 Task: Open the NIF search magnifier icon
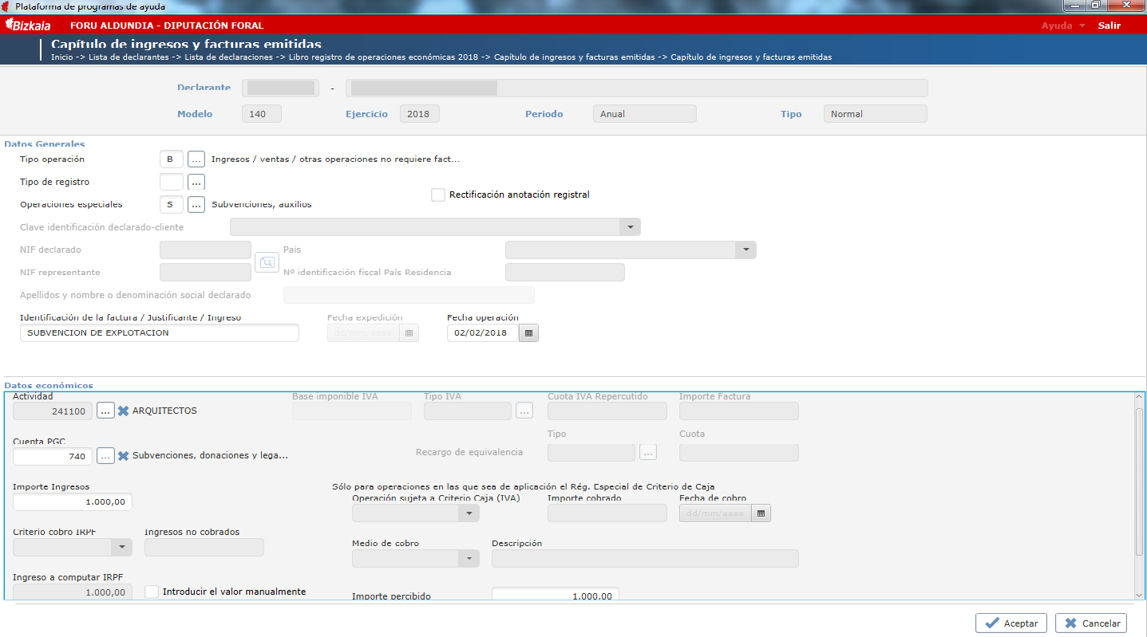[267, 261]
